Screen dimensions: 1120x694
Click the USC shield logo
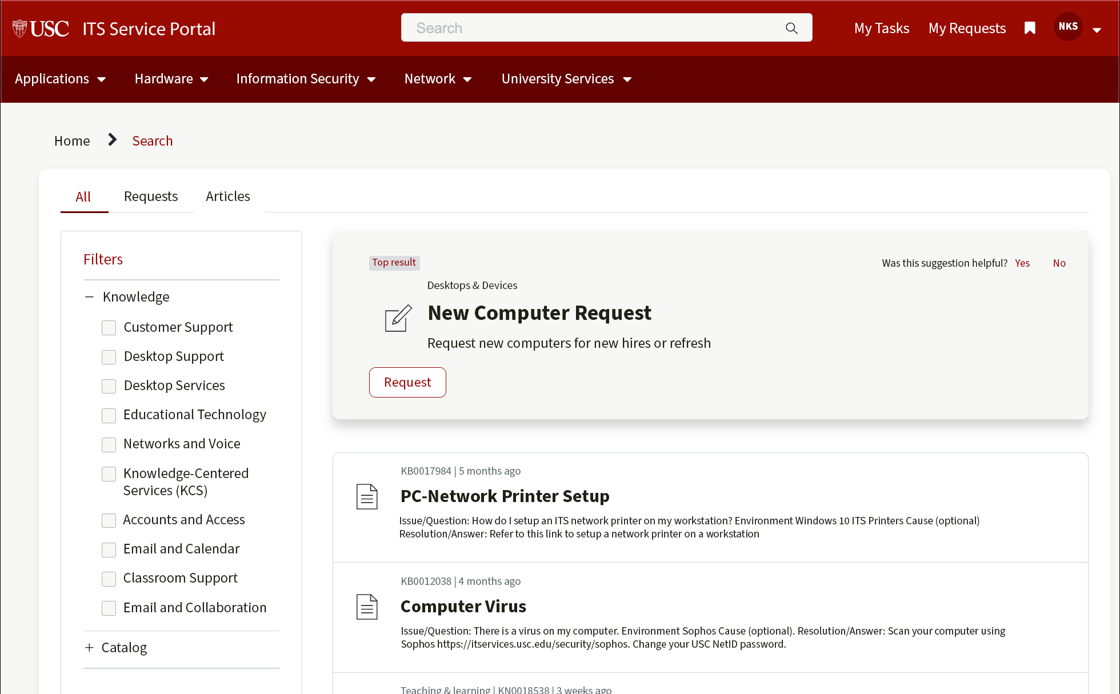click(x=20, y=29)
